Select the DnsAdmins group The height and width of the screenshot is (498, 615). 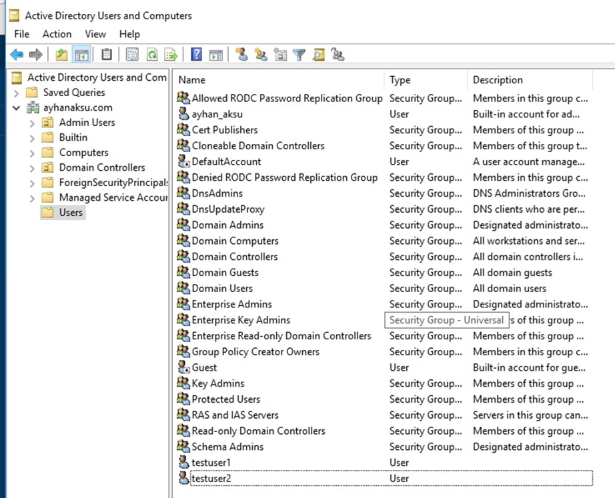(x=217, y=193)
